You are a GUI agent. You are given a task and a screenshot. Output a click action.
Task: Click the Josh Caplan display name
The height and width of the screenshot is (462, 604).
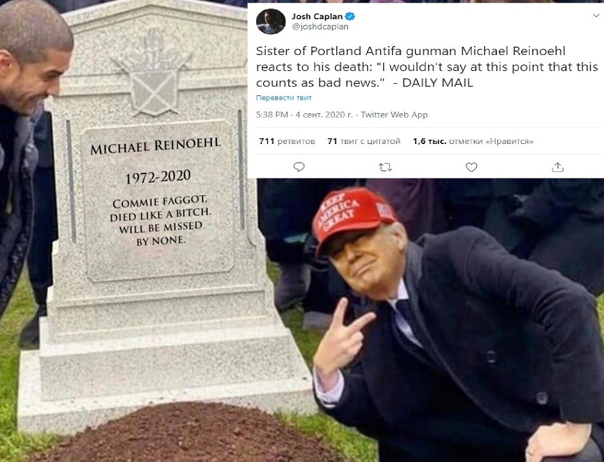[x=317, y=16]
